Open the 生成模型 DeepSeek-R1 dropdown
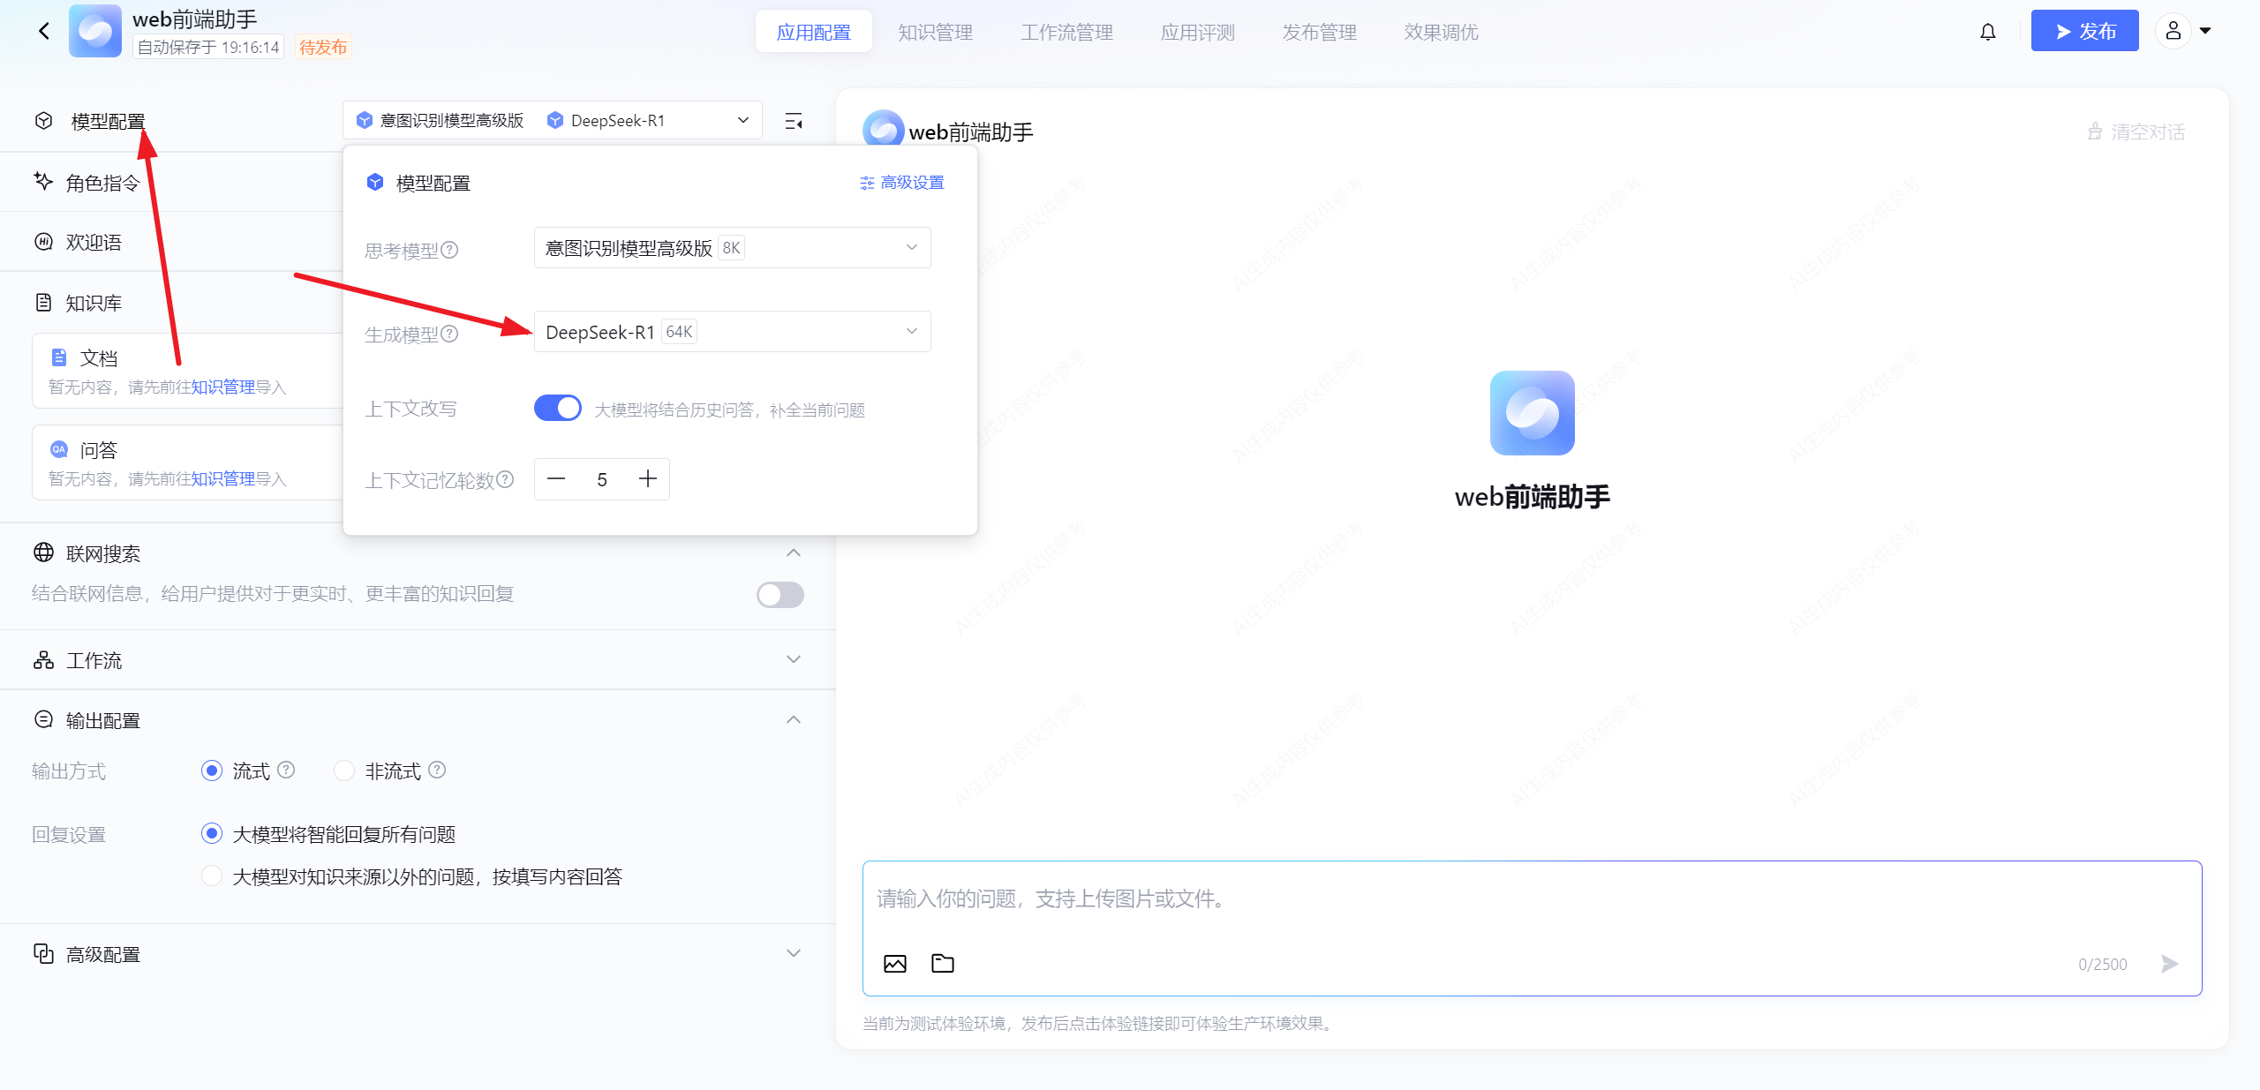Screen dimensions: 2260x1090 (732, 332)
